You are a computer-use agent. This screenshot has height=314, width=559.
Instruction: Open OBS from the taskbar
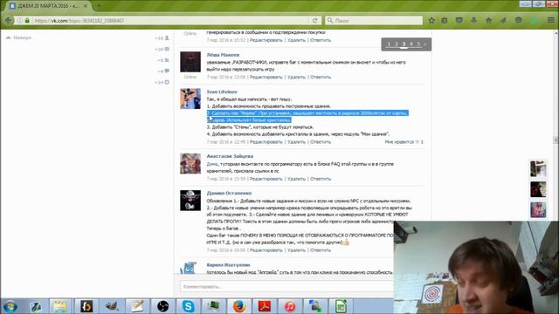pos(162,306)
